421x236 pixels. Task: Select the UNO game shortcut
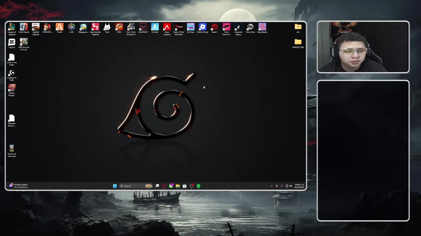119,28
